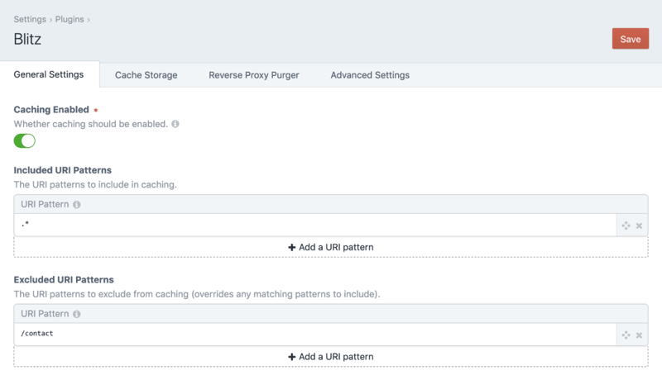
Task: Click the move handle on the /contact row
Action: point(626,335)
